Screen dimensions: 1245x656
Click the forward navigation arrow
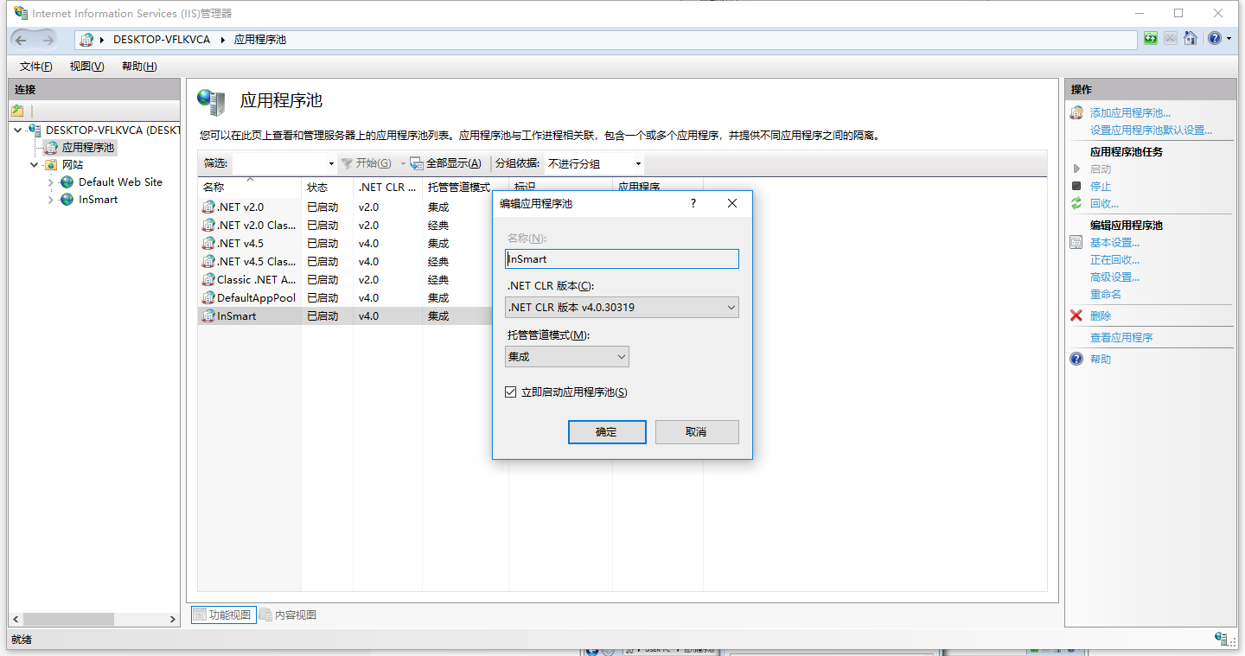48,40
